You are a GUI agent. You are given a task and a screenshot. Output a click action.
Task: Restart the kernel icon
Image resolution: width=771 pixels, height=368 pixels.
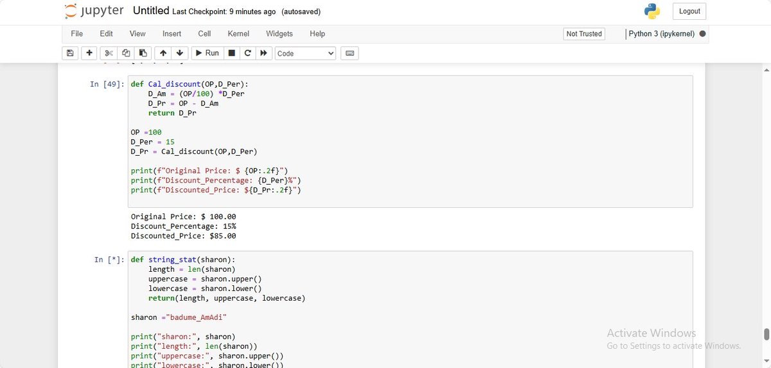pos(247,53)
